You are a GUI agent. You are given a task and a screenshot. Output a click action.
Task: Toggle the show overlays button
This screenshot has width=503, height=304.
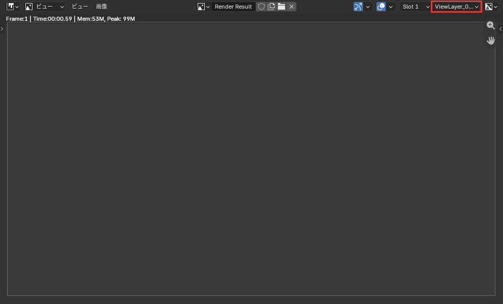(x=381, y=7)
